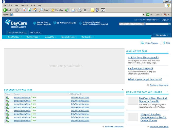Click the page icon in Address bar
This screenshot has height=138, width=173.
click(x=12, y=15)
